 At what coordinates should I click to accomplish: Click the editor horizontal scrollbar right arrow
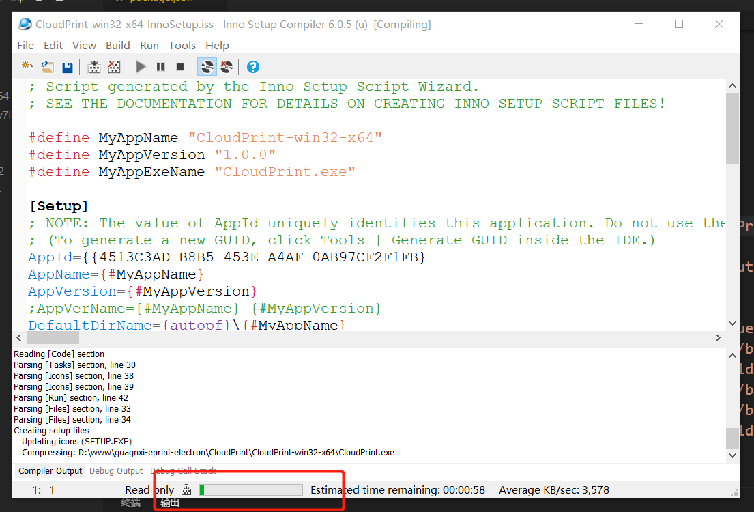point(718,337)
